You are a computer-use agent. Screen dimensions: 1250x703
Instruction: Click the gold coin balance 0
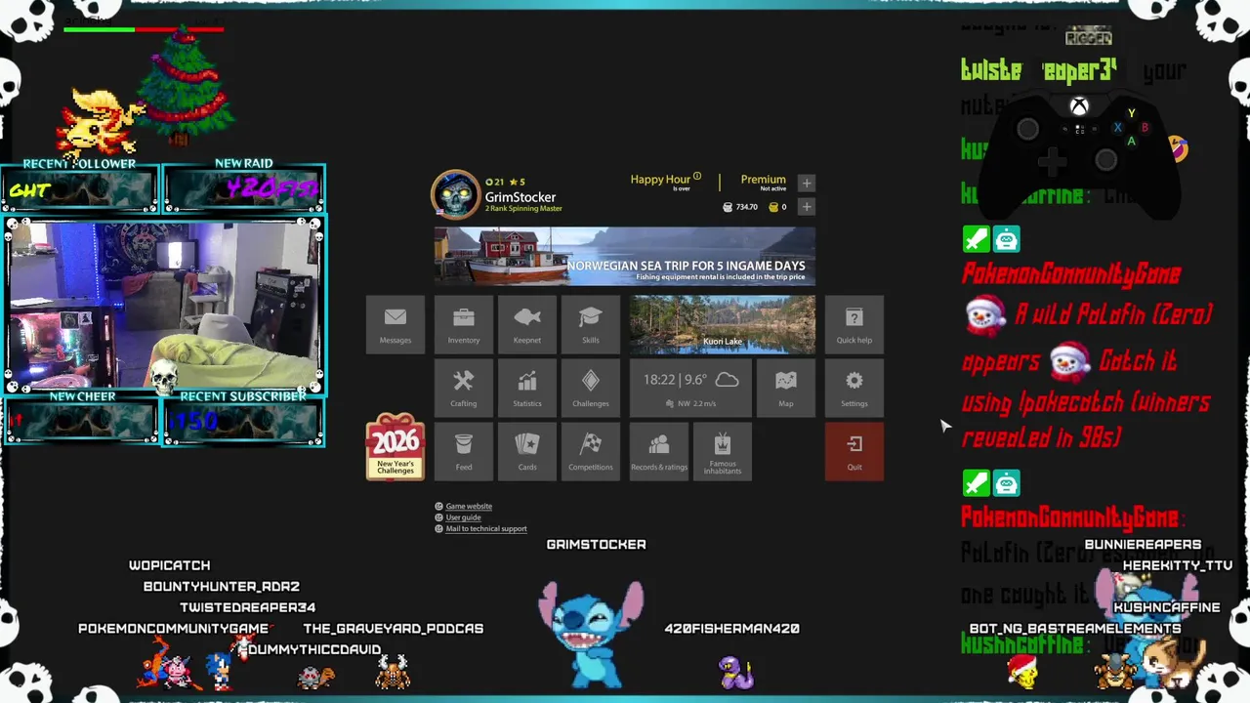click(778, 207)
